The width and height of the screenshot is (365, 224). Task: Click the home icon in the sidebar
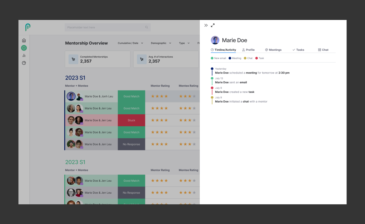(24, 41)
